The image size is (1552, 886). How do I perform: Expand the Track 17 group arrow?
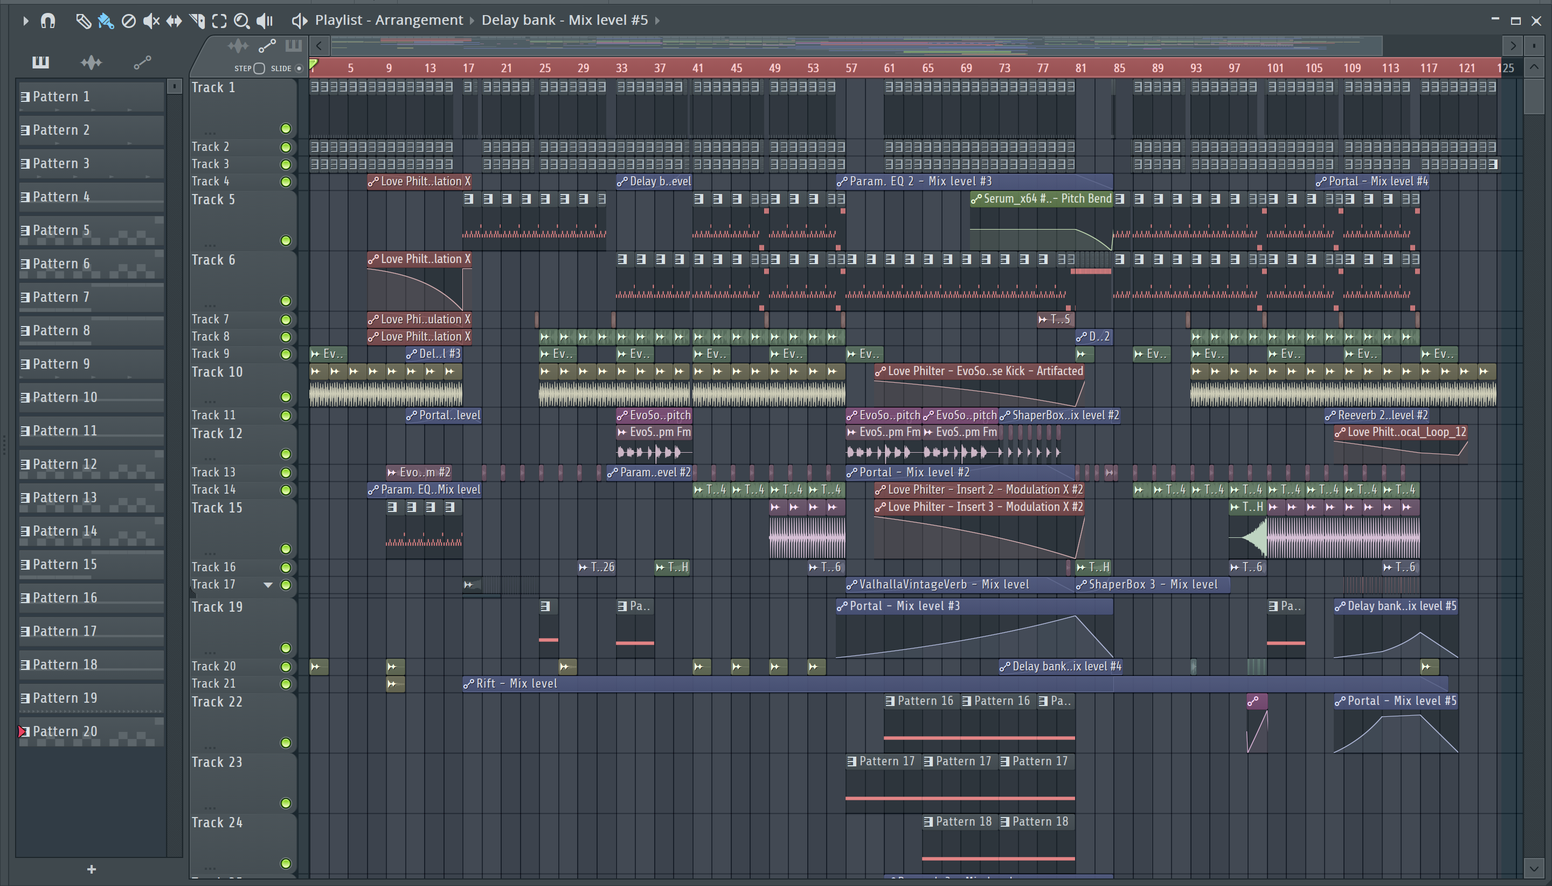(x=268, y=585)
